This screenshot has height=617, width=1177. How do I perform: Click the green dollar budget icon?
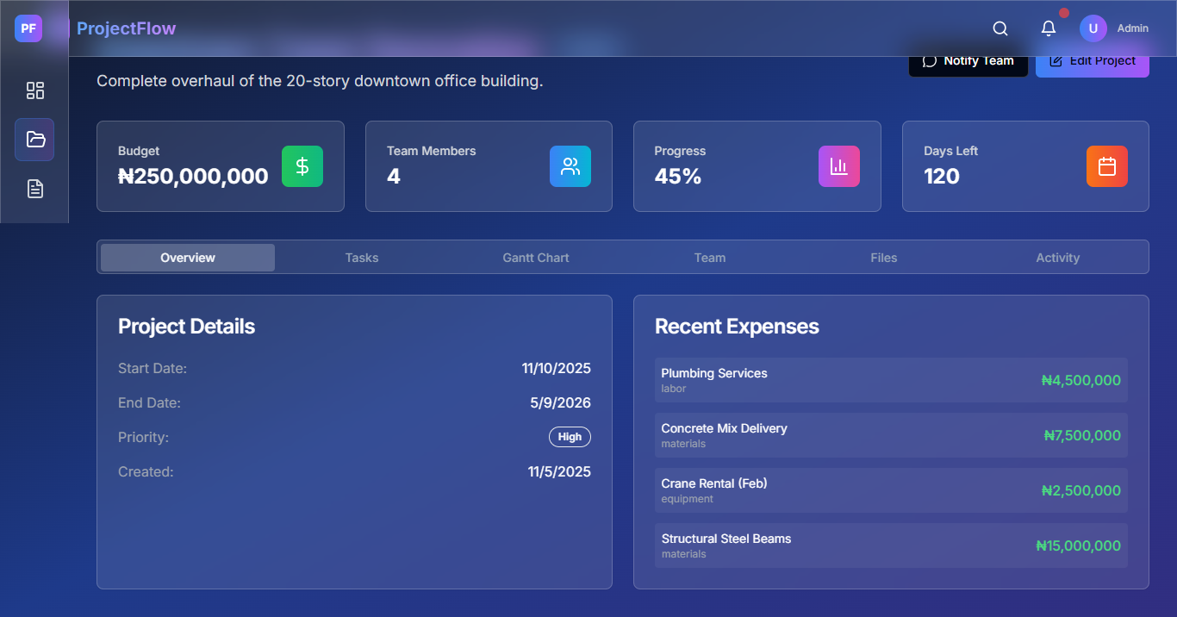tap(302, 166)
